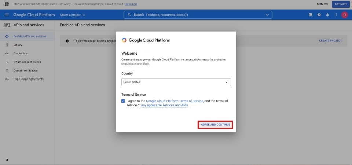Open the Learn more link in the banner
The height and width of the screenshot is (165, 352).
click(131, 4)
